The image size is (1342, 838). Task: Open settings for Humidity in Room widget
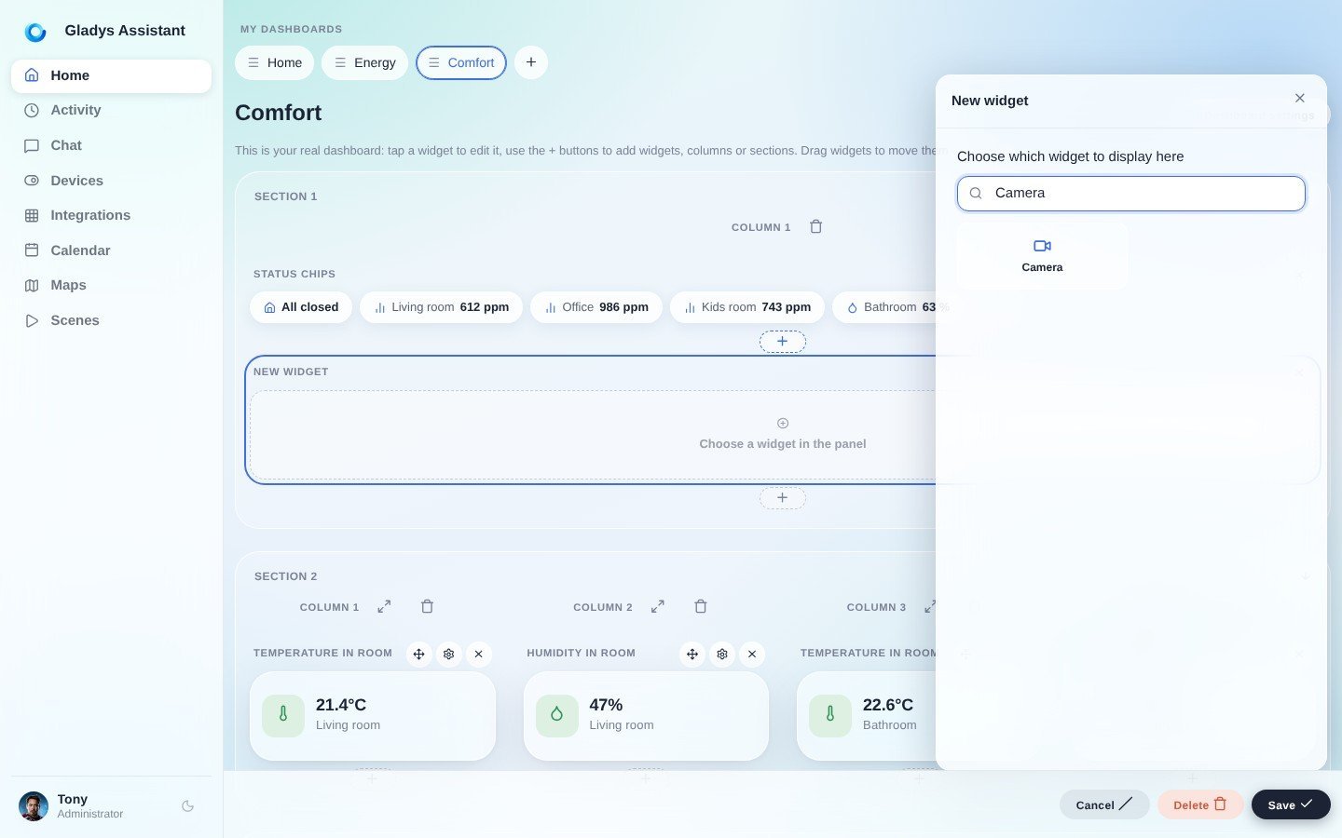[x=722, y=655]
